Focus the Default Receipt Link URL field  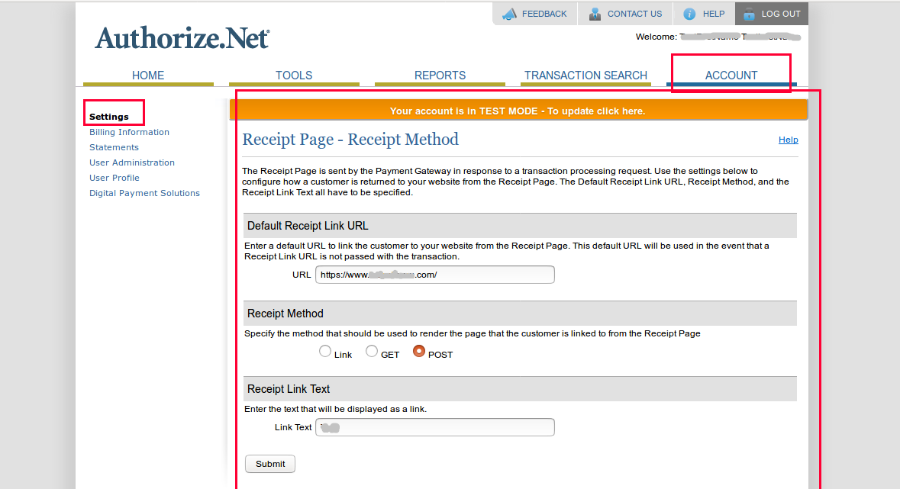[435, 275]
